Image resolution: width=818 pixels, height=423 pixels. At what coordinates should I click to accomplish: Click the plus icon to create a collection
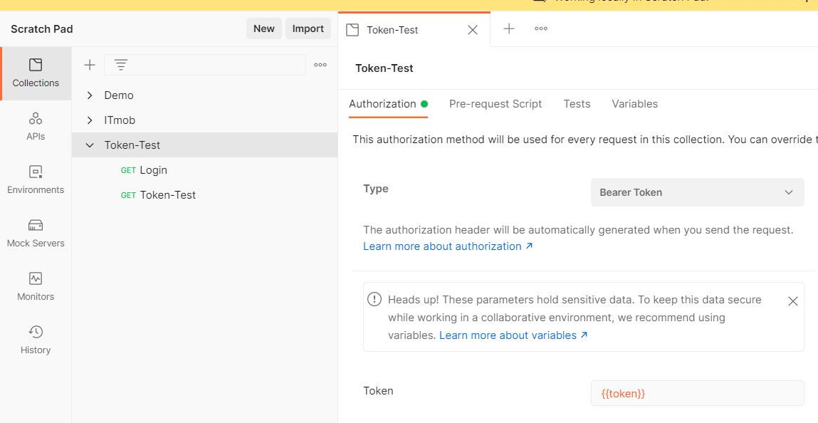coord(90,65)
